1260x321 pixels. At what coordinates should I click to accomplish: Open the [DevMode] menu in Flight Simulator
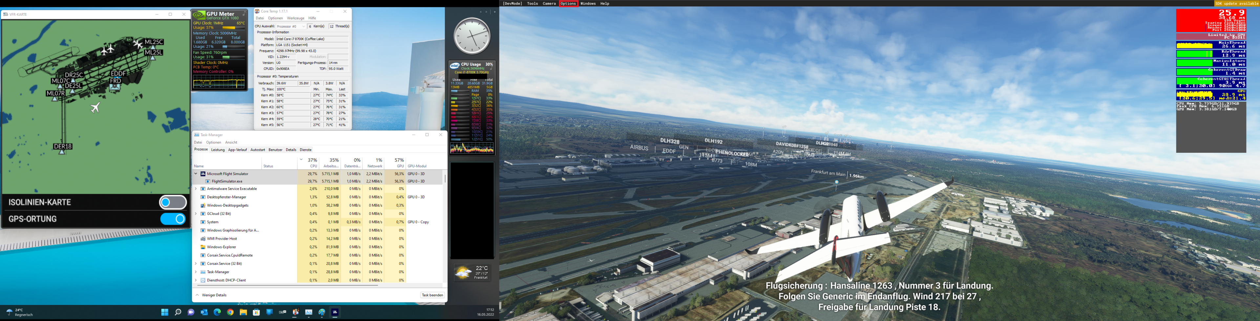coord(512,3)
